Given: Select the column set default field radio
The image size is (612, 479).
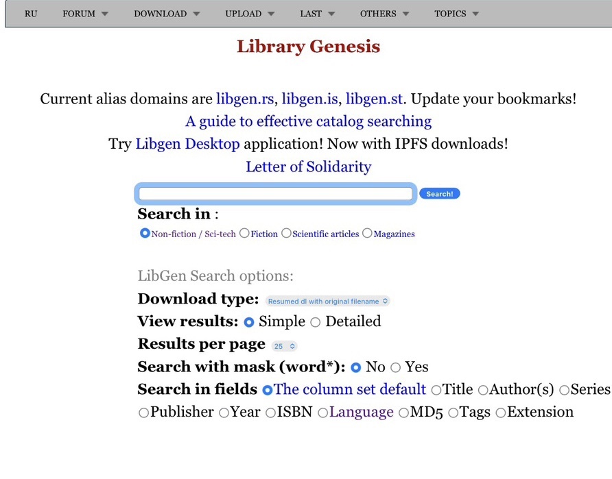Looking at the screenshot, I should 268,390.
